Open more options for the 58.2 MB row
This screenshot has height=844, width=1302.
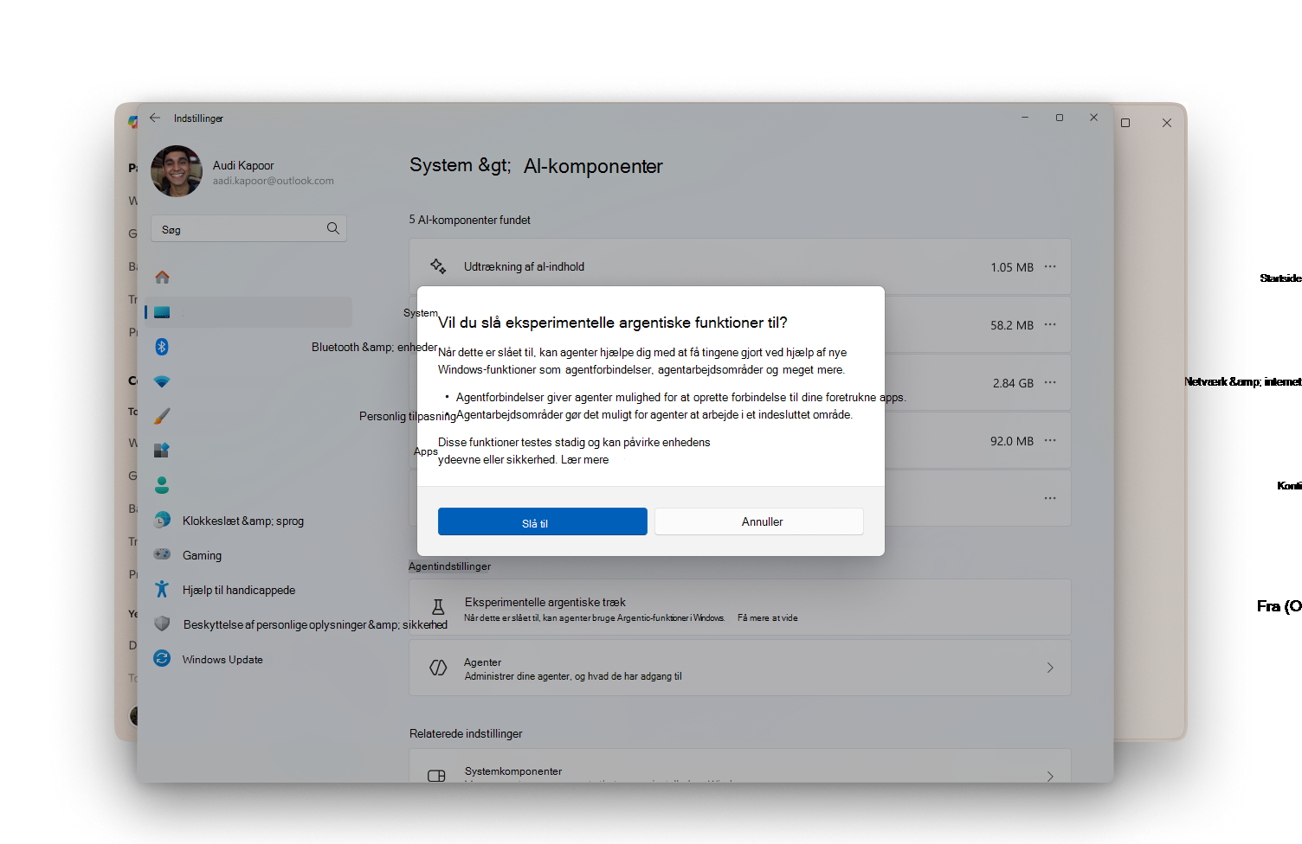coord(1050,324)
